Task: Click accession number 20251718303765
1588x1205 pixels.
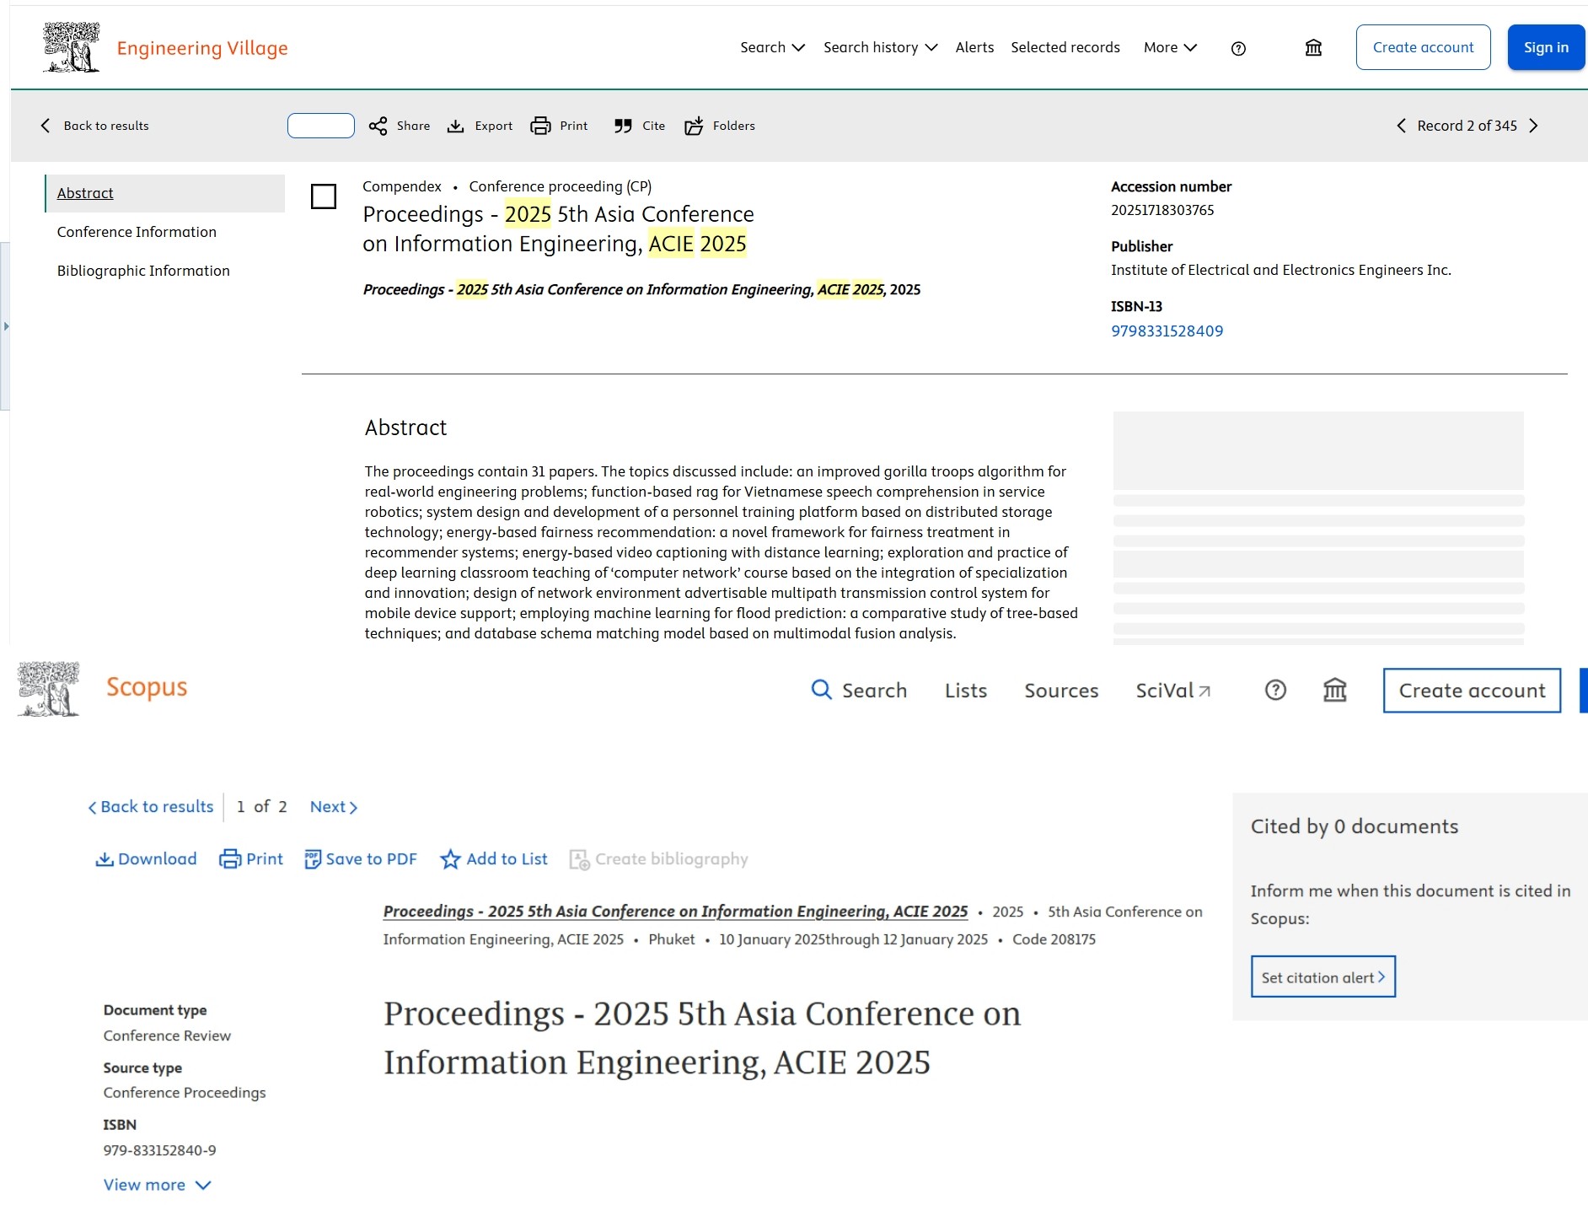Action: pyautogui.click(x=1162, y=210)
